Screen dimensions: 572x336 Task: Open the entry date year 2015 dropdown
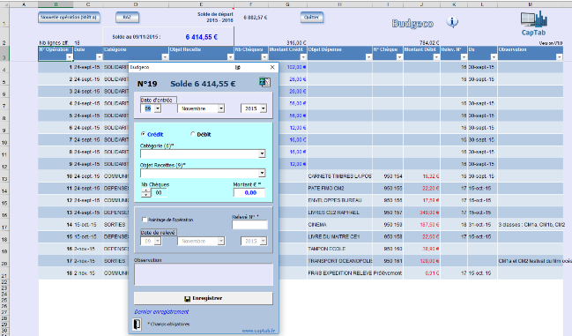point(263,108)
